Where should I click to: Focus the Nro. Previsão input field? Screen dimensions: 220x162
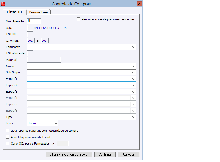[34, 21]
